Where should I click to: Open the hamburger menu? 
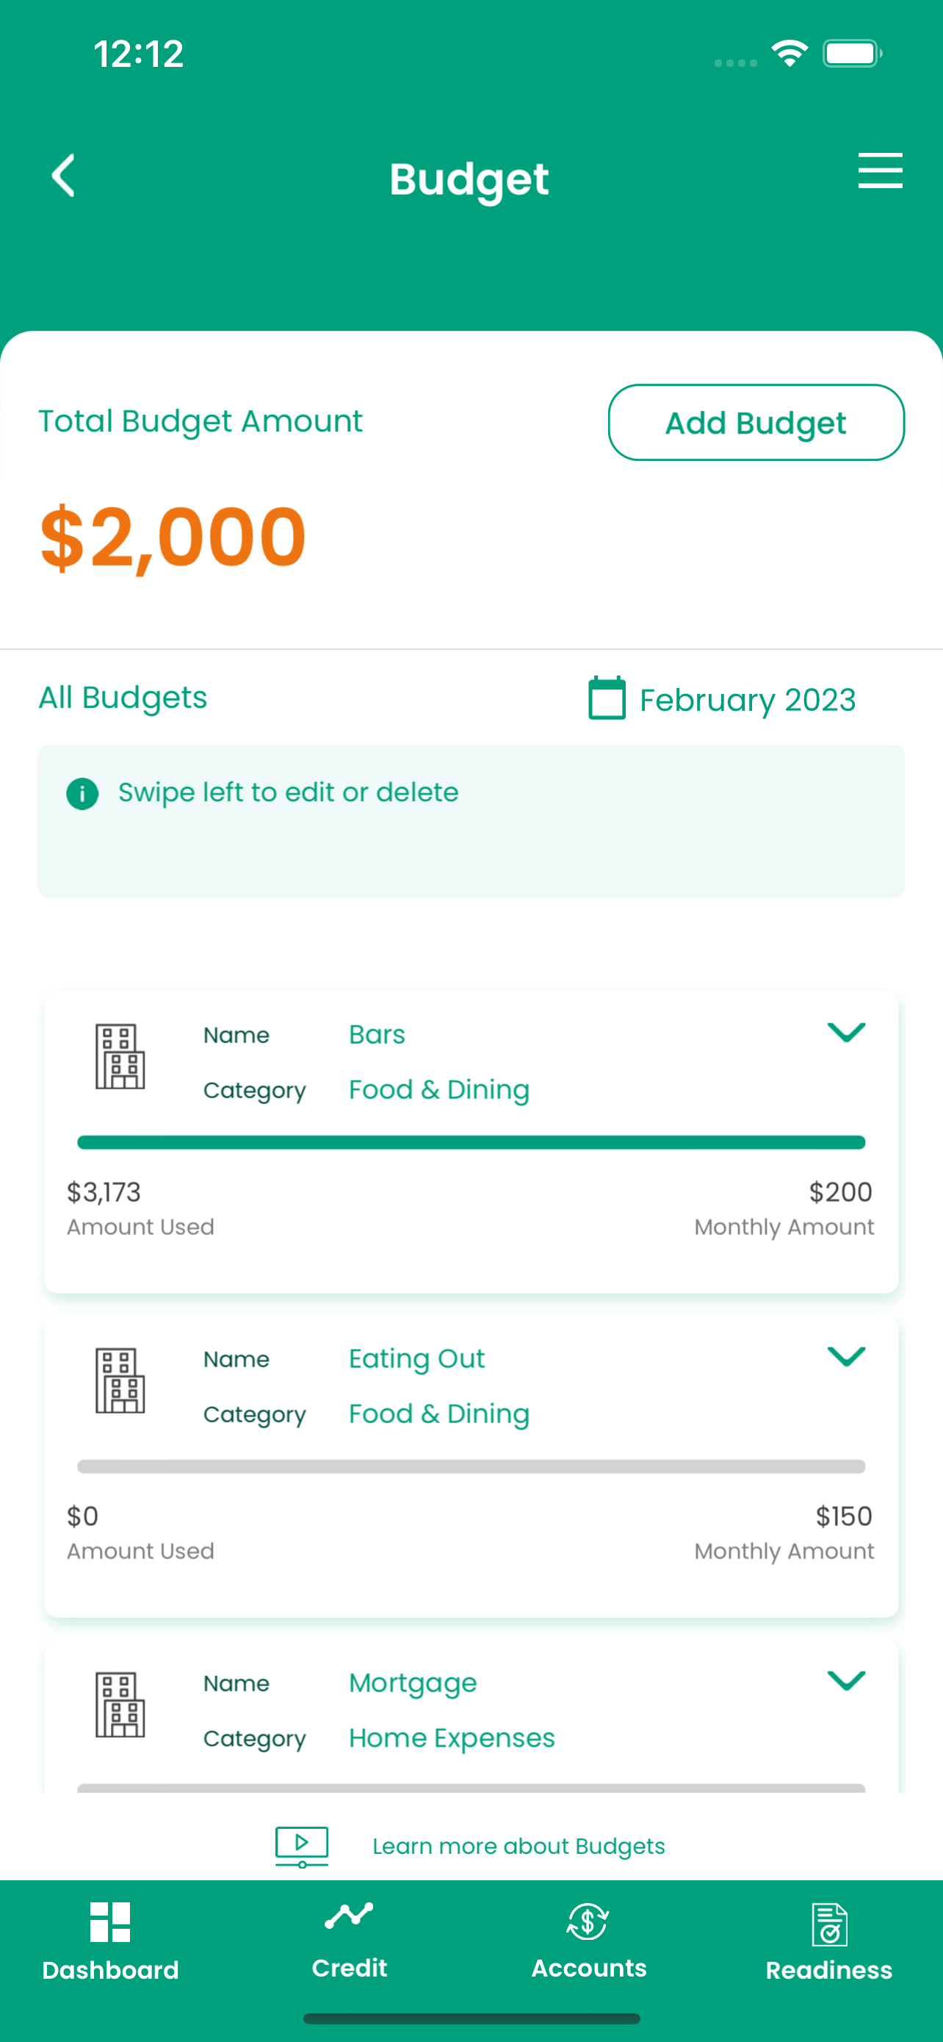point(880,171)
